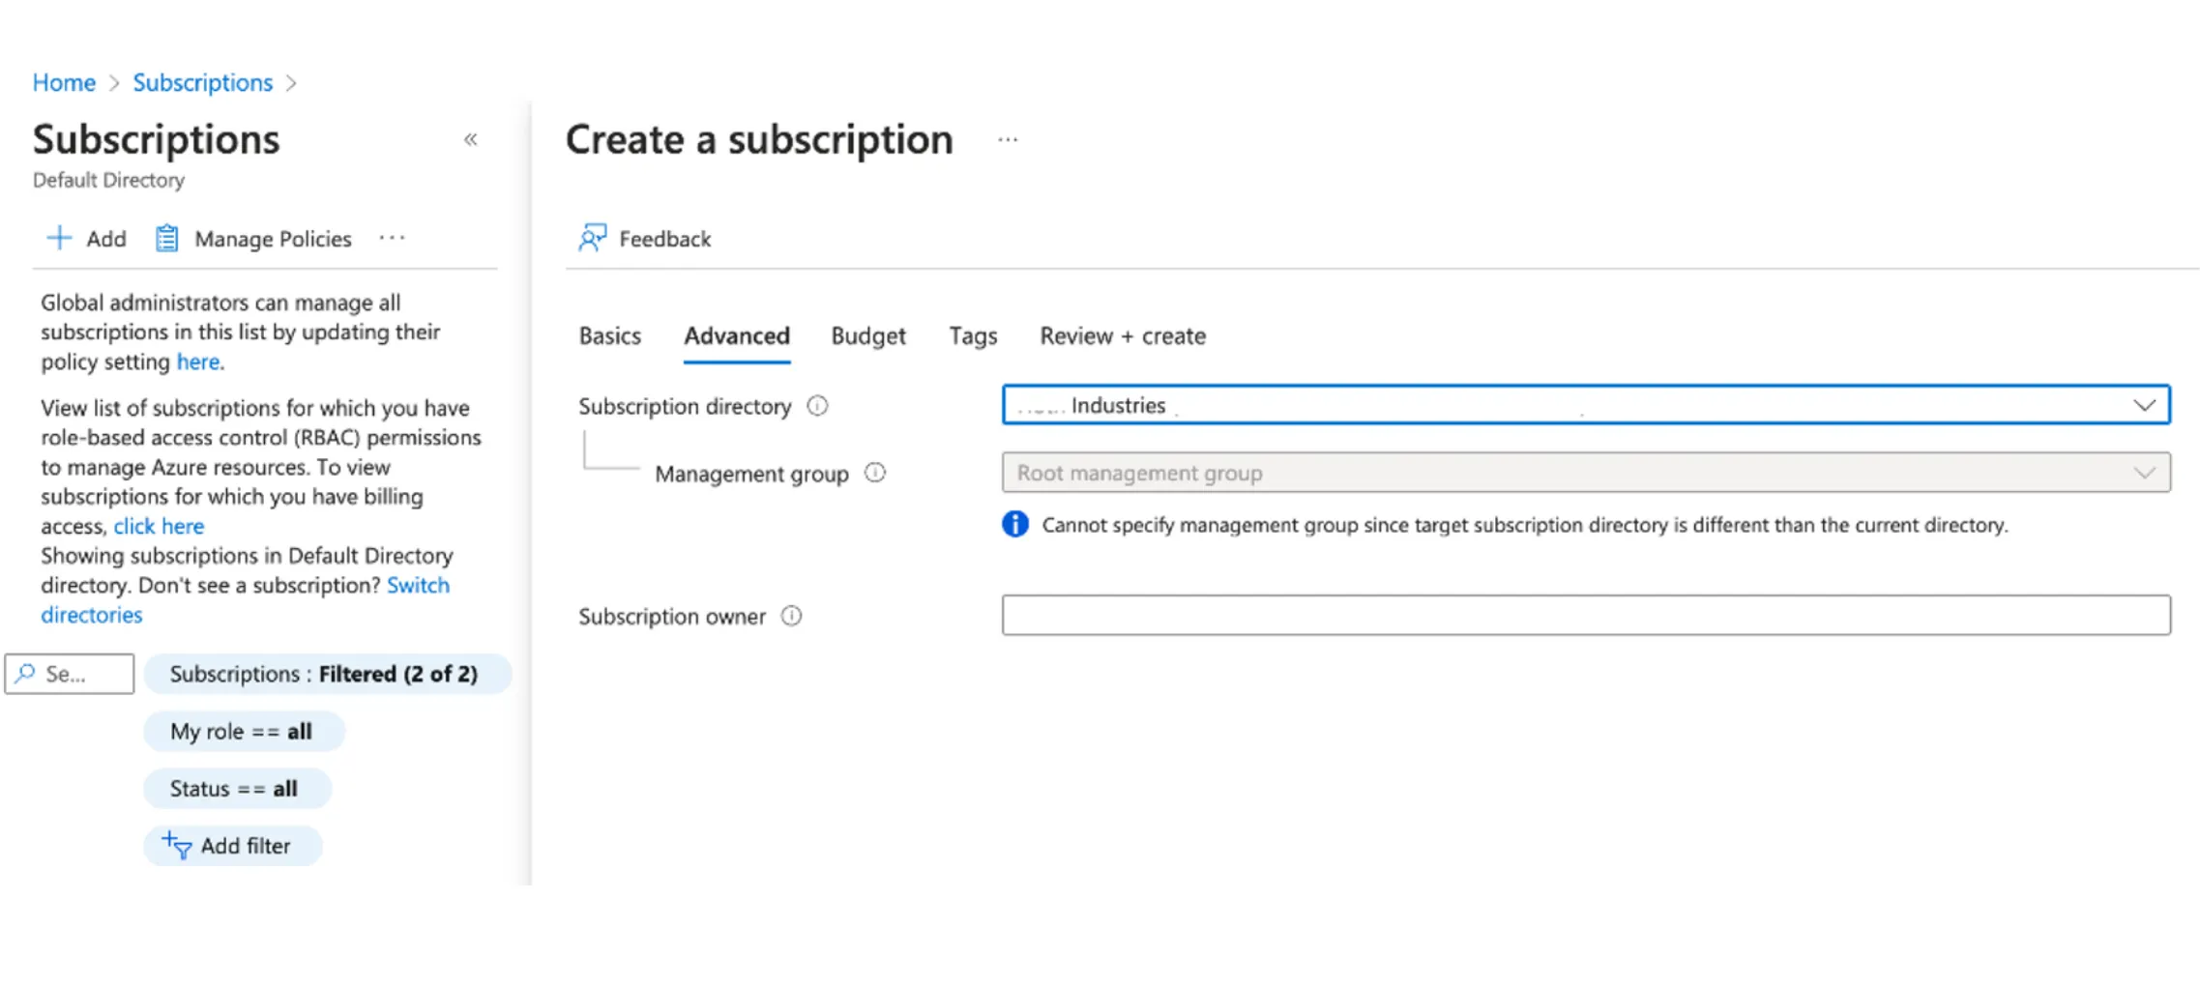Click Add button label in Subscriptions toolbar

(x=106, y=239)
